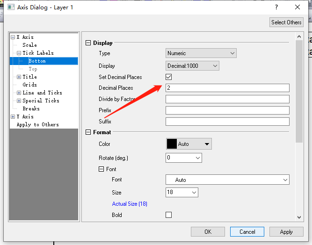Select Grids in the axis tree
Image resolution: width=312 pixels, height=245 pixels.
(29, 85)
